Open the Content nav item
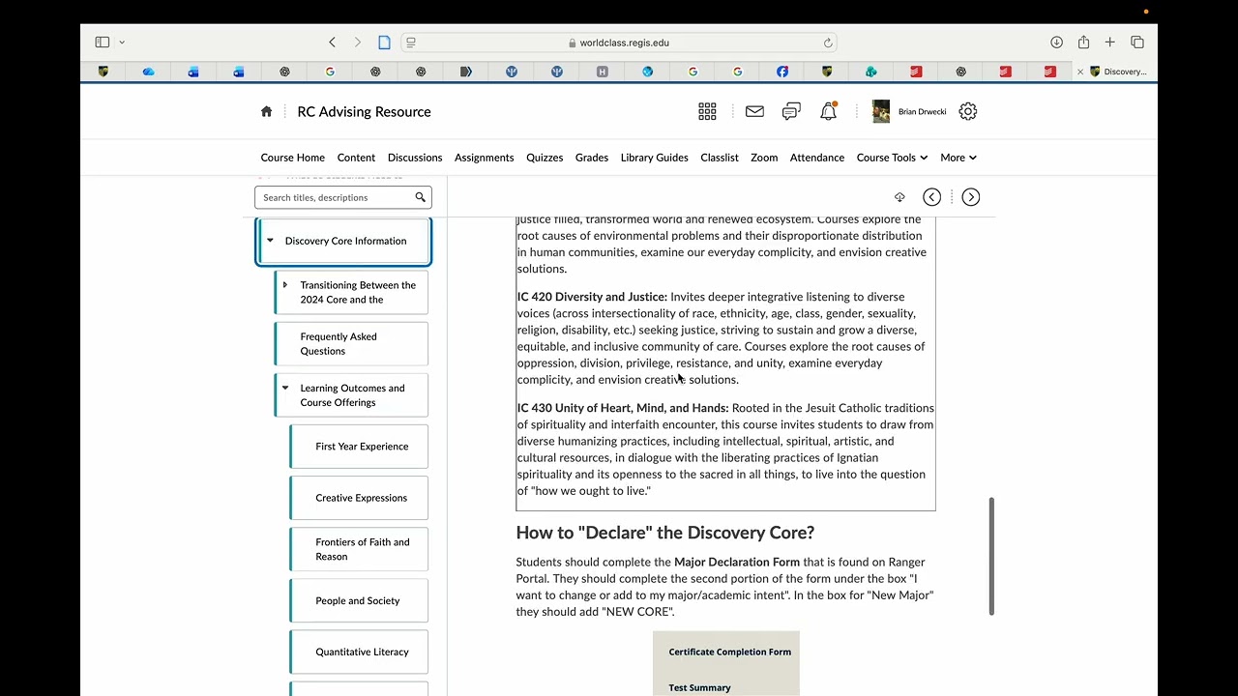Viewport: 1238px width, 696px height. click(x=356, y=158)
